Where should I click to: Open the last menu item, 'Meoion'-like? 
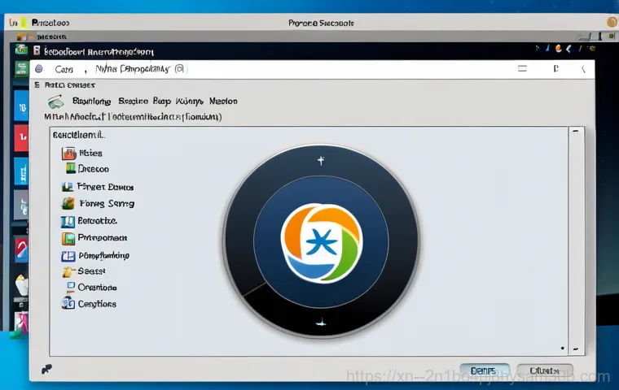pos(223,102)
